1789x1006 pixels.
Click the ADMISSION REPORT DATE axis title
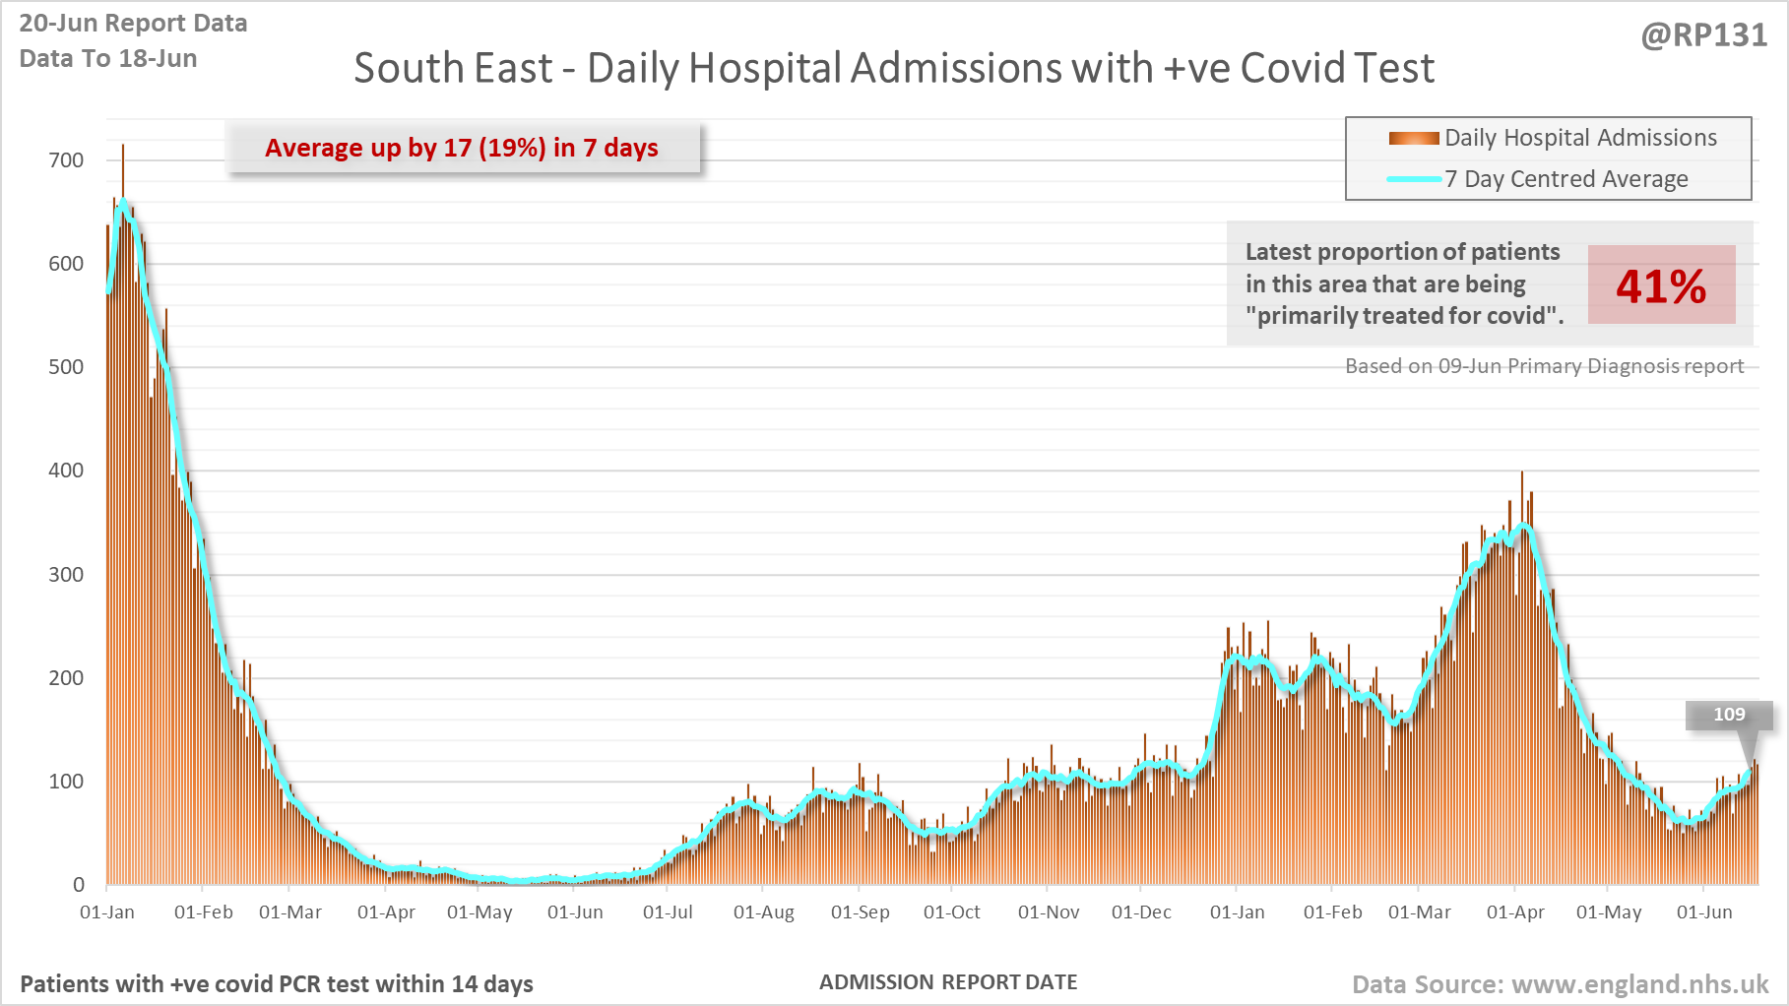948,982
